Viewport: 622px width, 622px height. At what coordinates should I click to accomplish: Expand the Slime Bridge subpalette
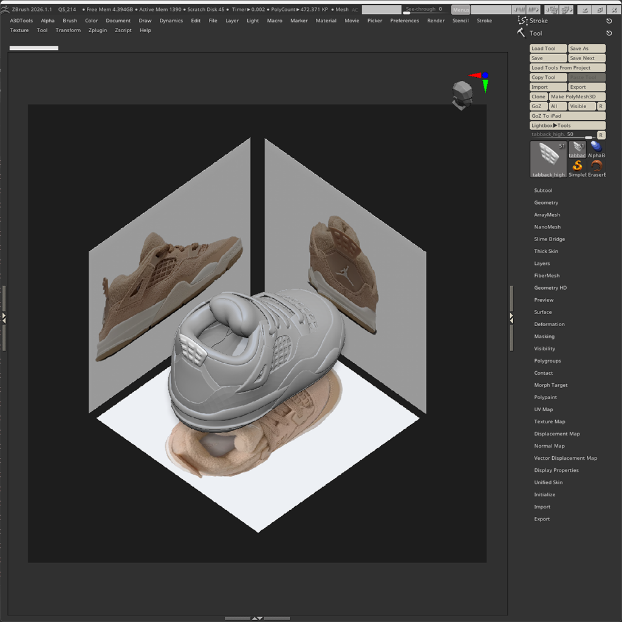click(x=549, y=239)
